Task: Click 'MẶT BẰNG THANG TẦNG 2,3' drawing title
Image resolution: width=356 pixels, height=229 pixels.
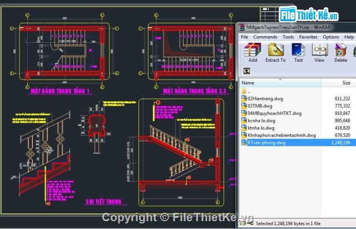Action: coord(195,91)
